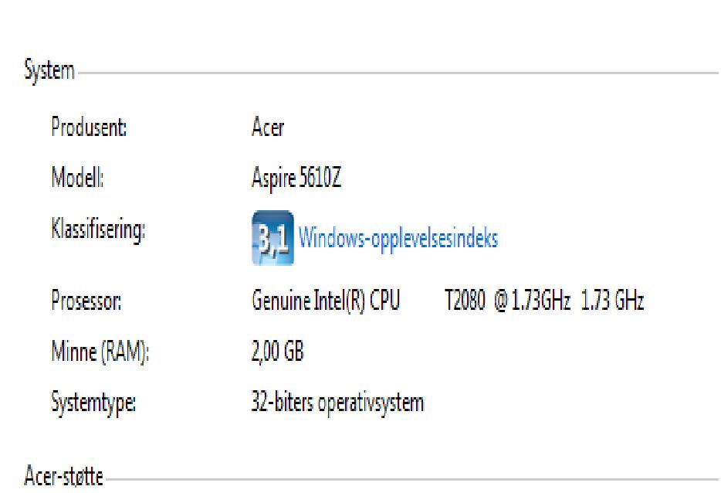
Task: Select the Genuine Intel(R) CPU text
Action: pyautogui.click(x=326, y=301)
